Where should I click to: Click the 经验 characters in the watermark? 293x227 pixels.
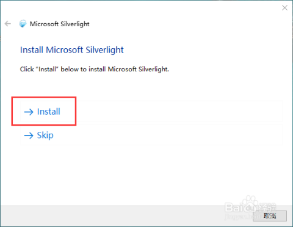(267, 207)
